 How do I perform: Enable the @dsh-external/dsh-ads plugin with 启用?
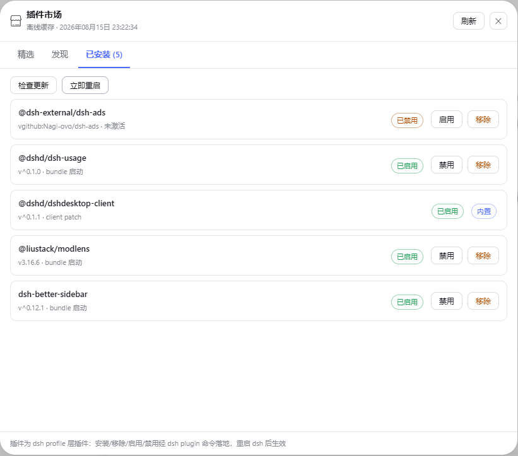coord(446,120)
